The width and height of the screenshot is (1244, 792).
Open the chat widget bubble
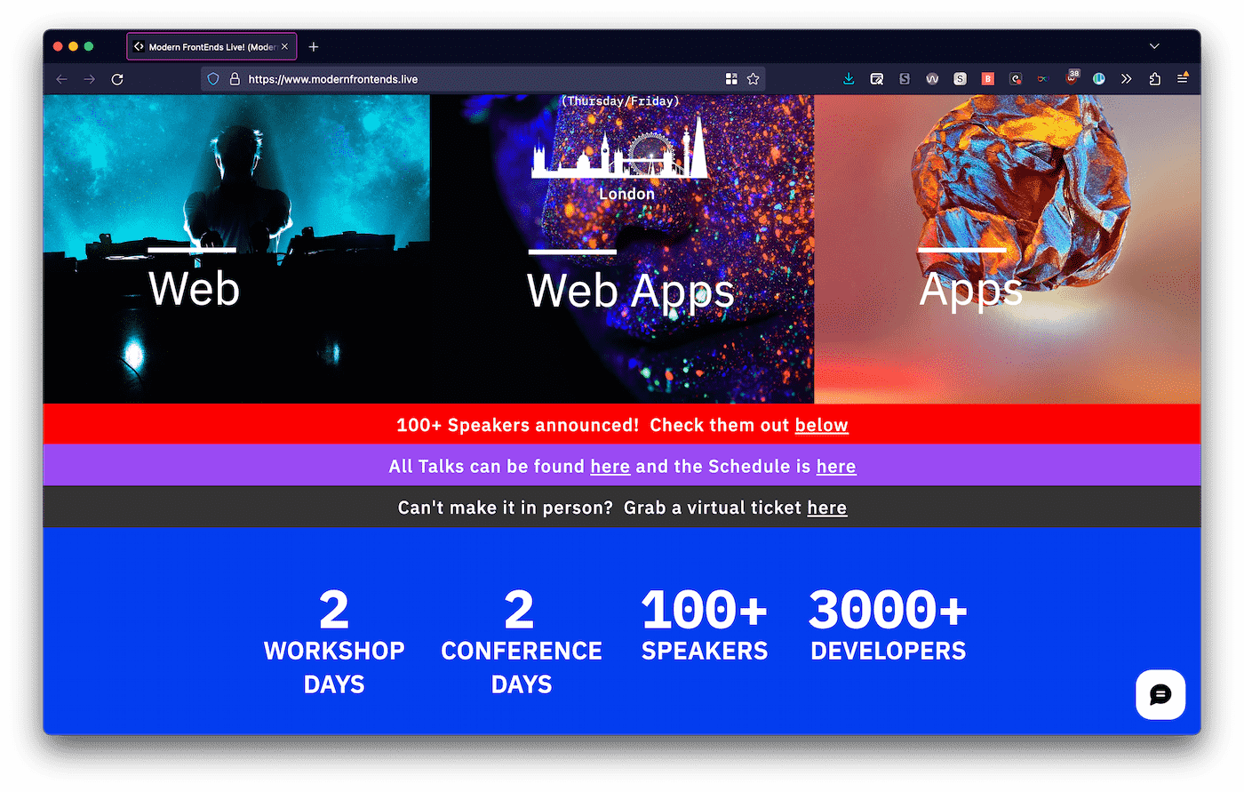coord(1160,694)
